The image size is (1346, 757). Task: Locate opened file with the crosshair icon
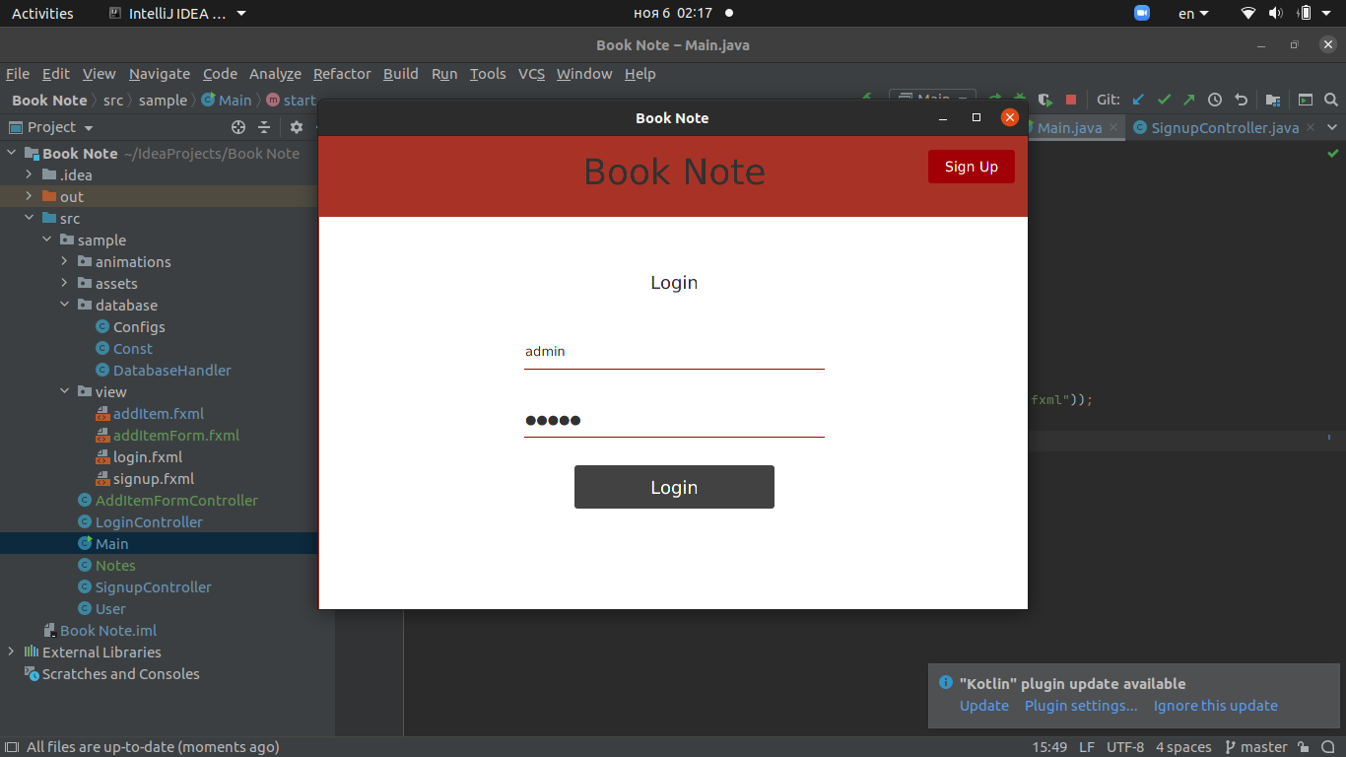click(238, 127)
